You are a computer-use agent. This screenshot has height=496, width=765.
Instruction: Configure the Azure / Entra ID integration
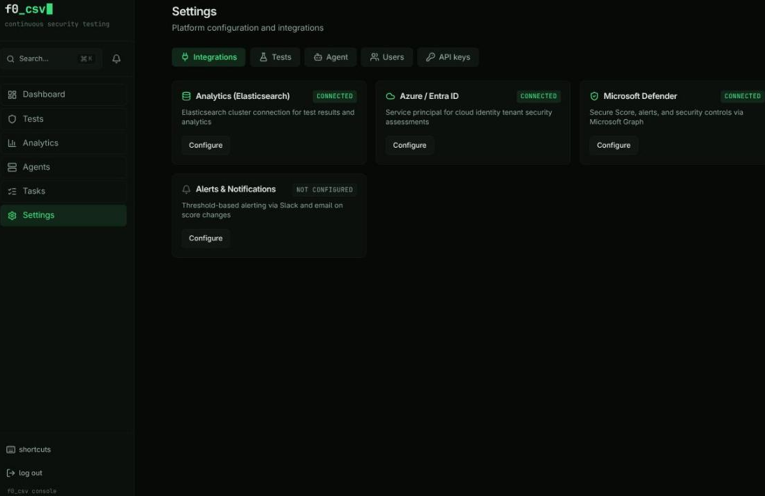click(410, 145)
